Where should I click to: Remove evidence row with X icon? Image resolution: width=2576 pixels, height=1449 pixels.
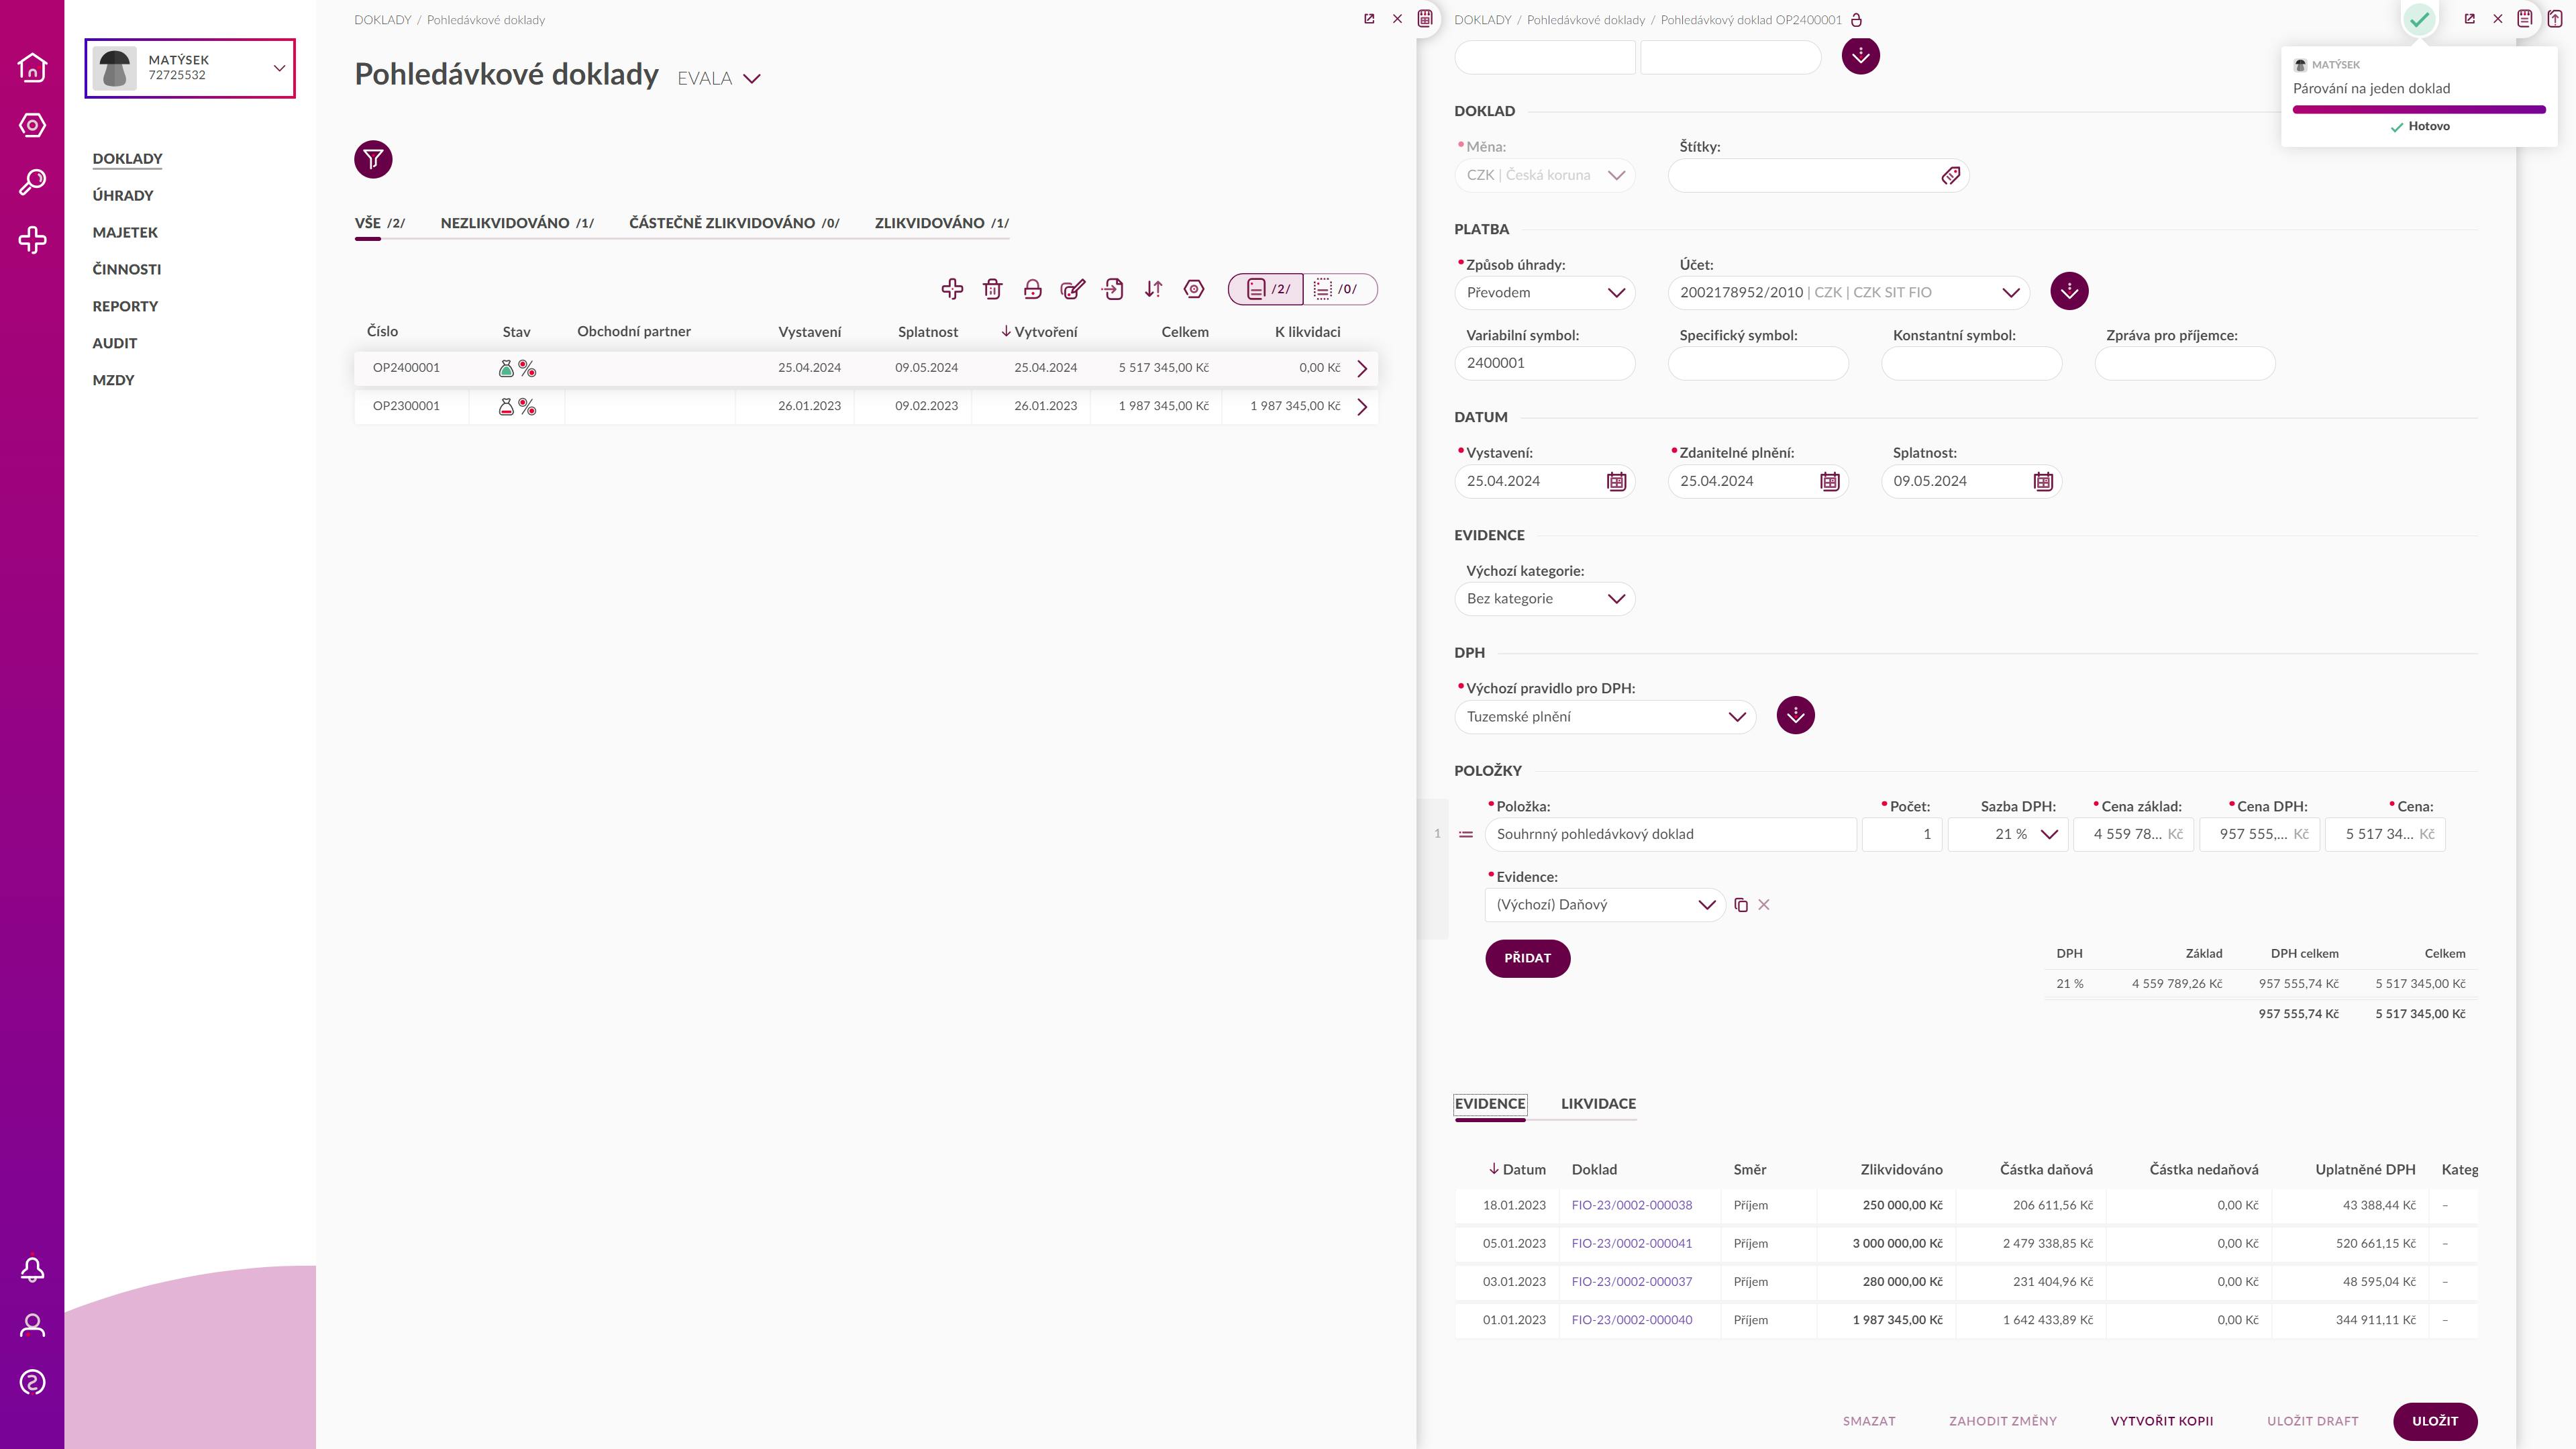click(1764, 905)
